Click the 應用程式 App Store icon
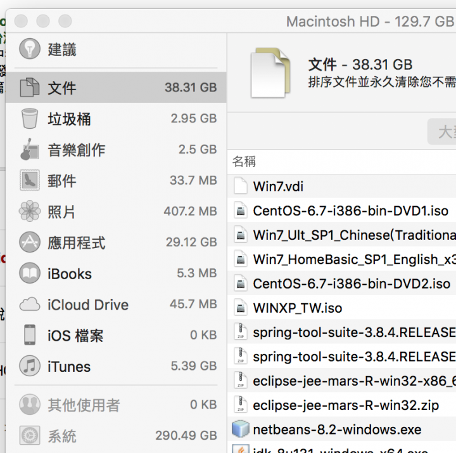 click(x=30, y=242)
